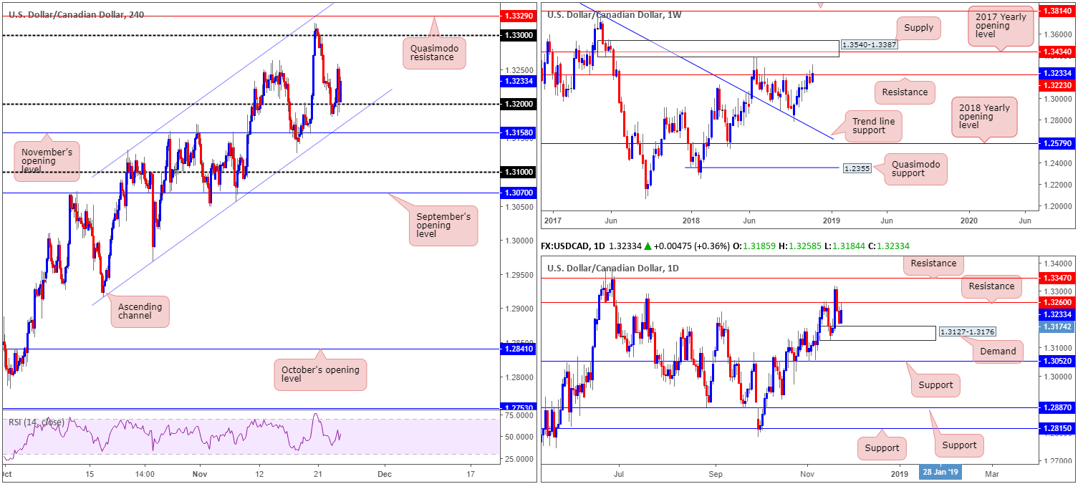1078x484 pixels.
Task: Click the blue 1.25790 price label
Action: [x=1056, y=145]
